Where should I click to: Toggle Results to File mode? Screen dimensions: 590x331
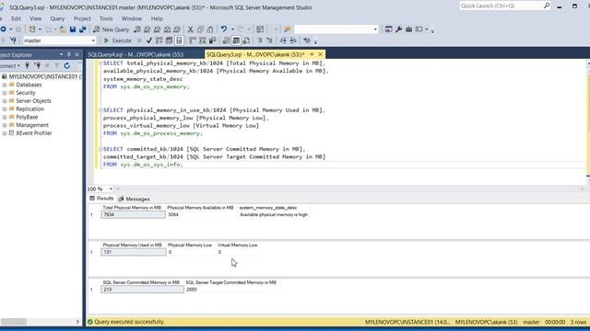point(246,40)
